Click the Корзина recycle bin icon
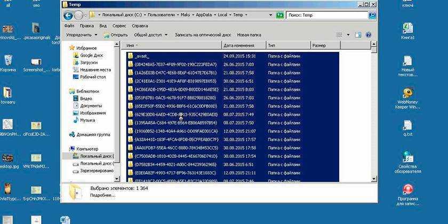 click(x=7, y=60)
